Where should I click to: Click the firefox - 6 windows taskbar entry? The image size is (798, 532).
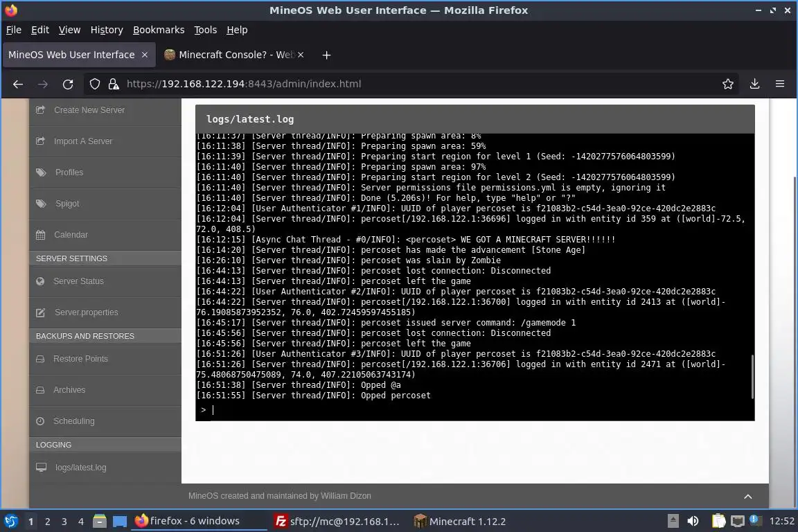coord(199,521)
